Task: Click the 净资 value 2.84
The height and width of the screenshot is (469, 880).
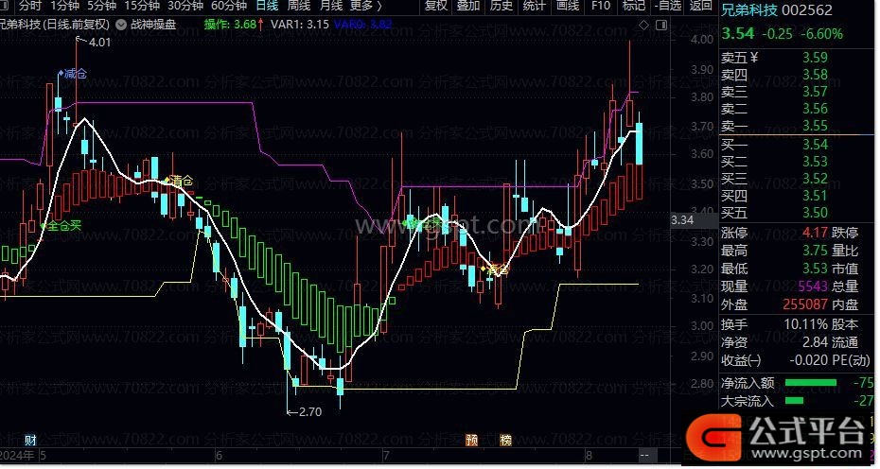Action: (x=815, y=342)
